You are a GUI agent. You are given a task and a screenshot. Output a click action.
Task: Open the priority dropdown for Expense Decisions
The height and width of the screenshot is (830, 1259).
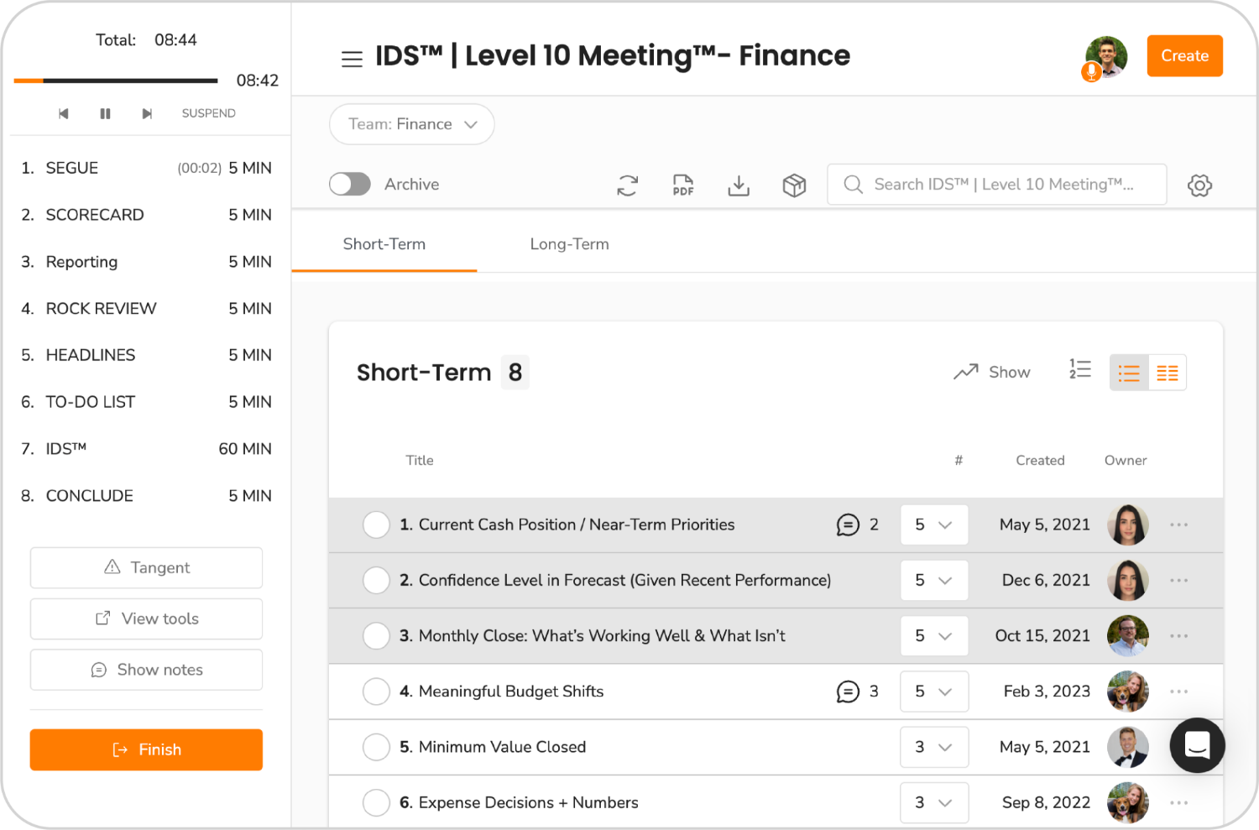click(x=934, y=802)
